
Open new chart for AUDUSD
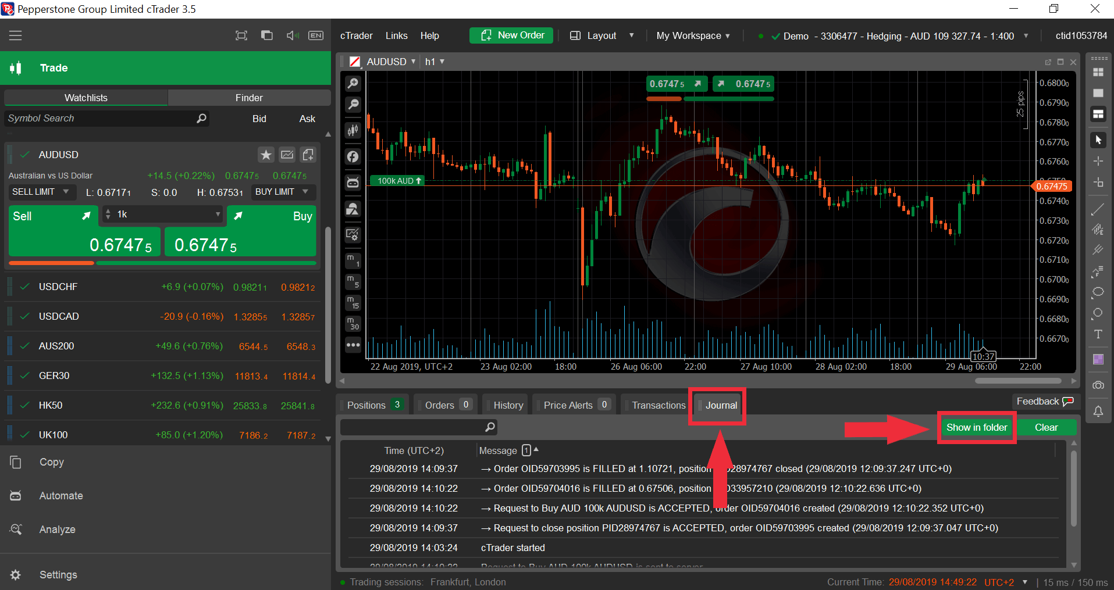(x=287, y=155)
